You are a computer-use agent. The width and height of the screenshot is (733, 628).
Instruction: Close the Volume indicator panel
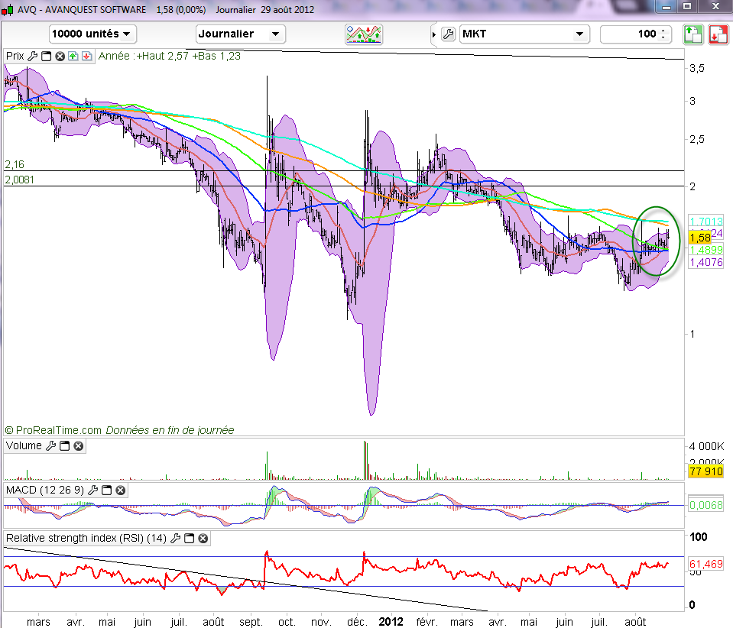click(x=78, y=445)
